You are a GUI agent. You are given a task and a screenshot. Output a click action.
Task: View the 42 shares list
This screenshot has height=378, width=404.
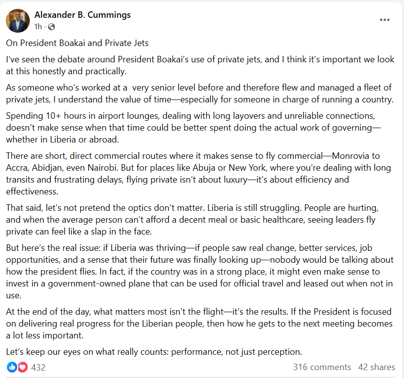(377, 367)
